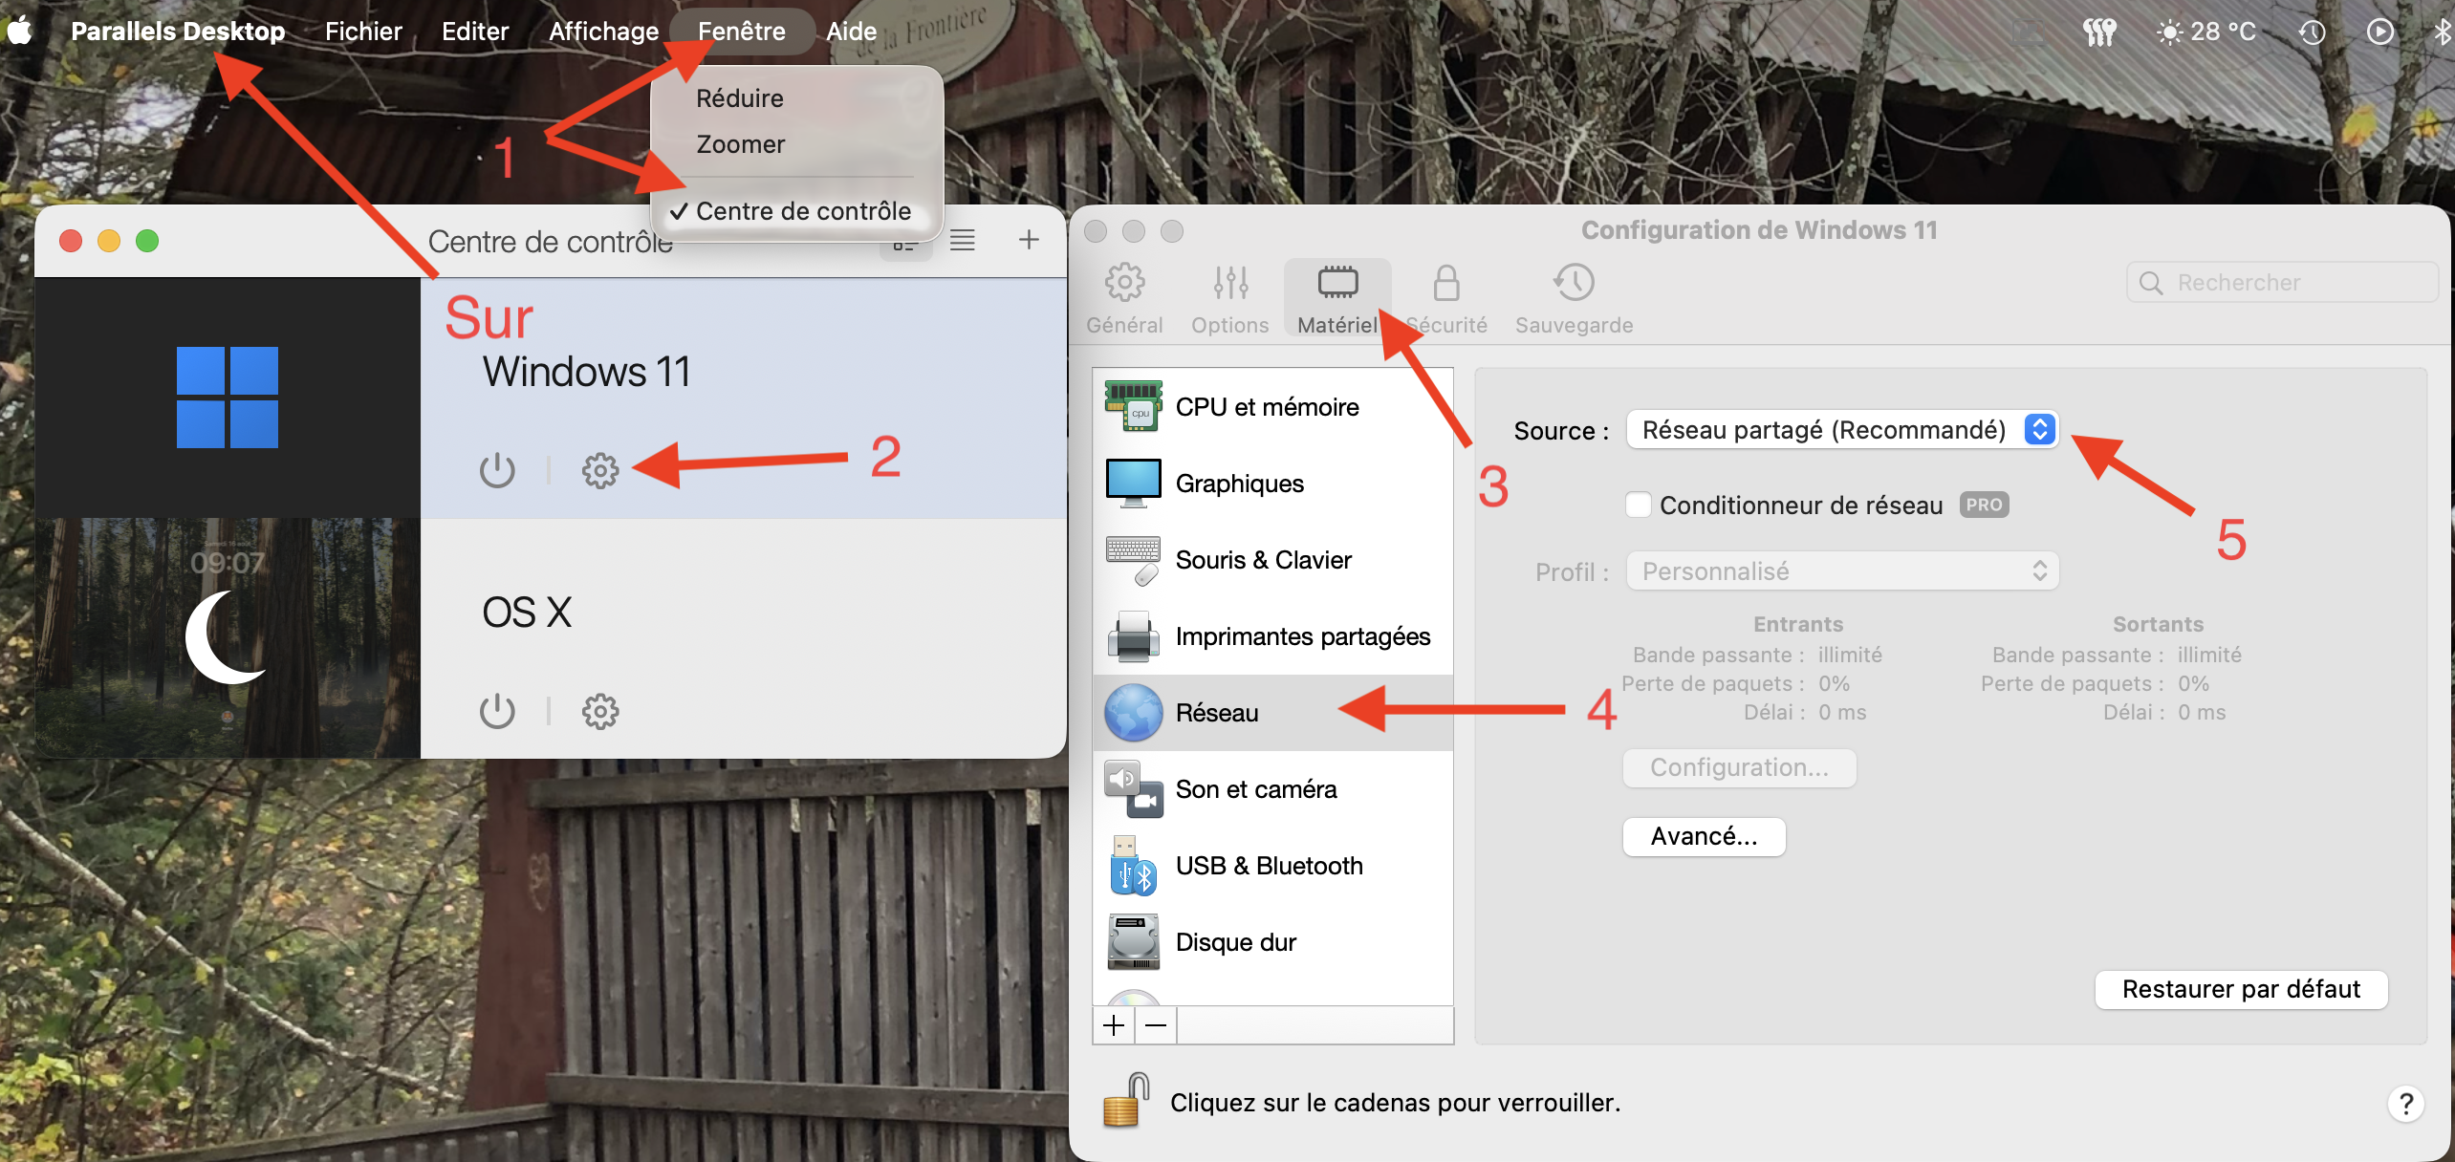The width and height of the screenshot is (2455, 1162).
Task: Open OS X settings gear icon
Action: [600, 711]
